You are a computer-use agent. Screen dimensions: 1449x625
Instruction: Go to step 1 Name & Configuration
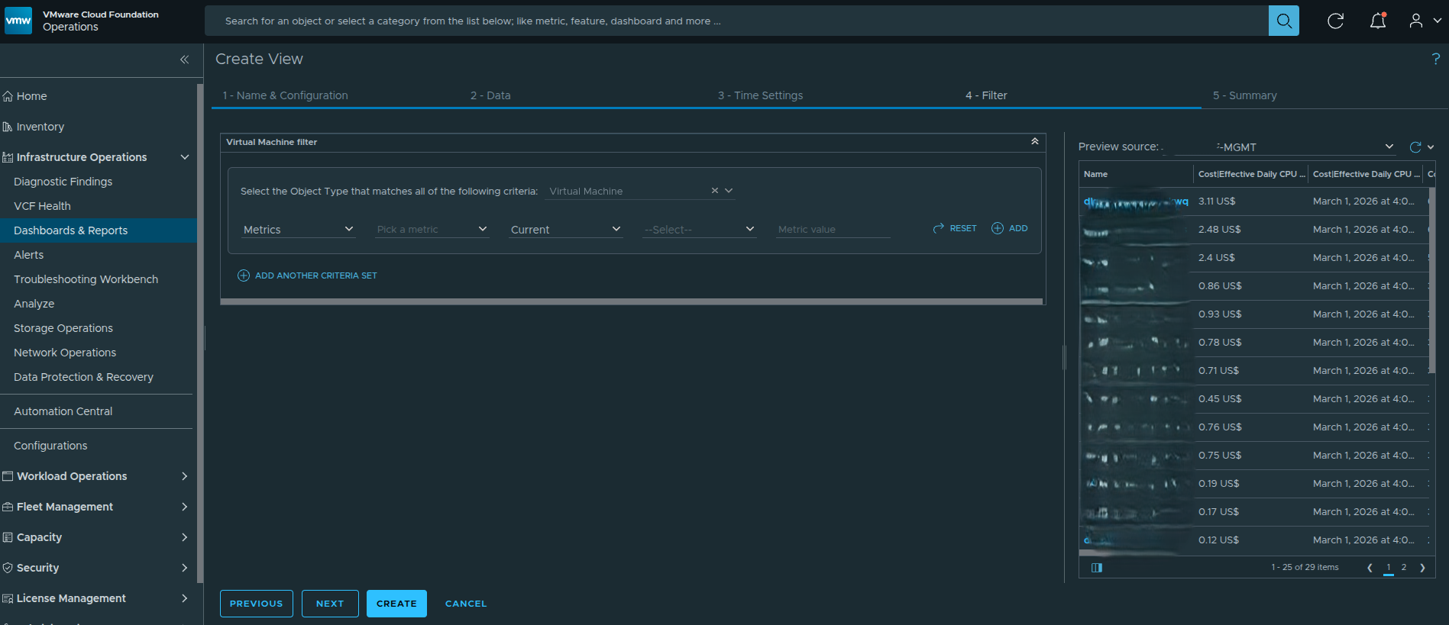285,95
